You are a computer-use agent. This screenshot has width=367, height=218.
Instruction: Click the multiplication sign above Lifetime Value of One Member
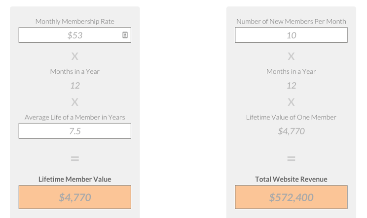291,102
